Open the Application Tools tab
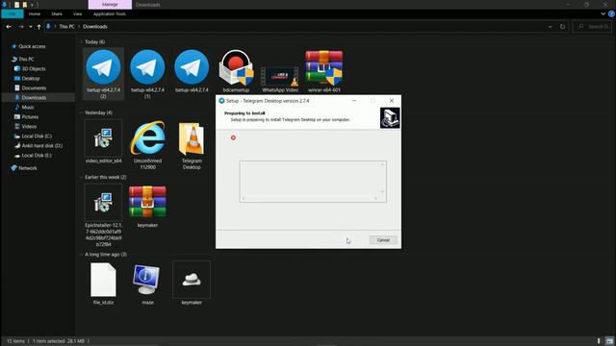Viewport: 616px width, 346px height. point(110,13)
